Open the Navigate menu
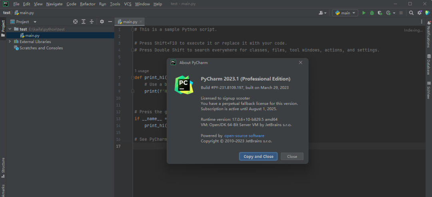432x197 pixels. [54, 4]
